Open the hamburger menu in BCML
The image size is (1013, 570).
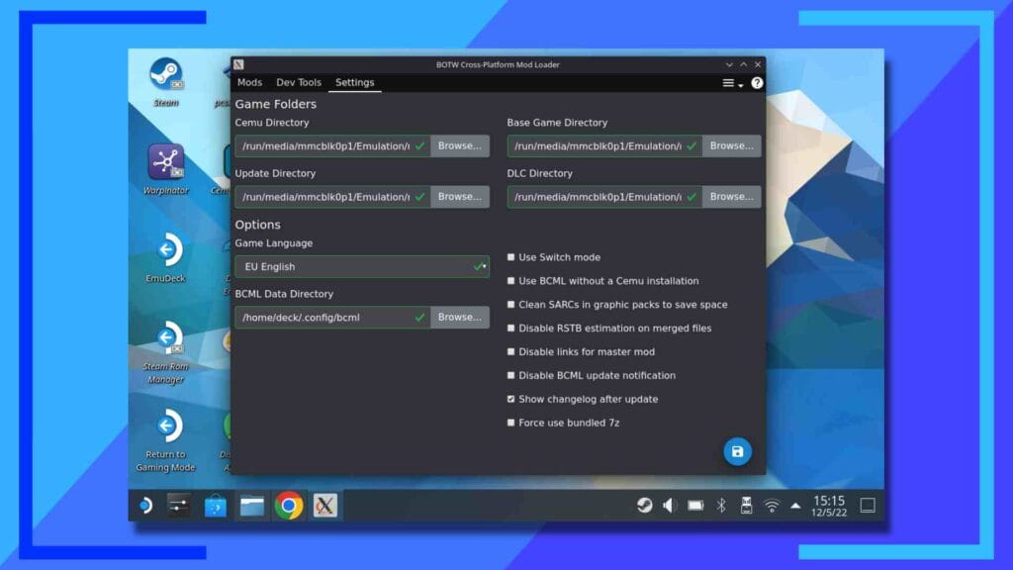click(x=732, y=83)
